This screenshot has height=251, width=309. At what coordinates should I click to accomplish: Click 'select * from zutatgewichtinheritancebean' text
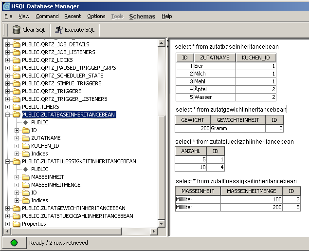(231, 109)
